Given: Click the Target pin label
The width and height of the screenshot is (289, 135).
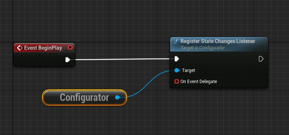Looking at the screenshot, I should click(188, 70).
